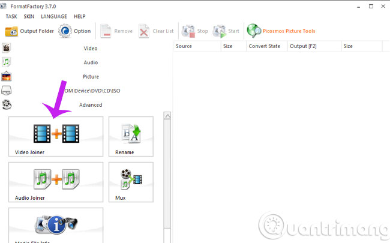Click the Remove text button
This screenshot has width=390, height=243.
pos(124,31)
